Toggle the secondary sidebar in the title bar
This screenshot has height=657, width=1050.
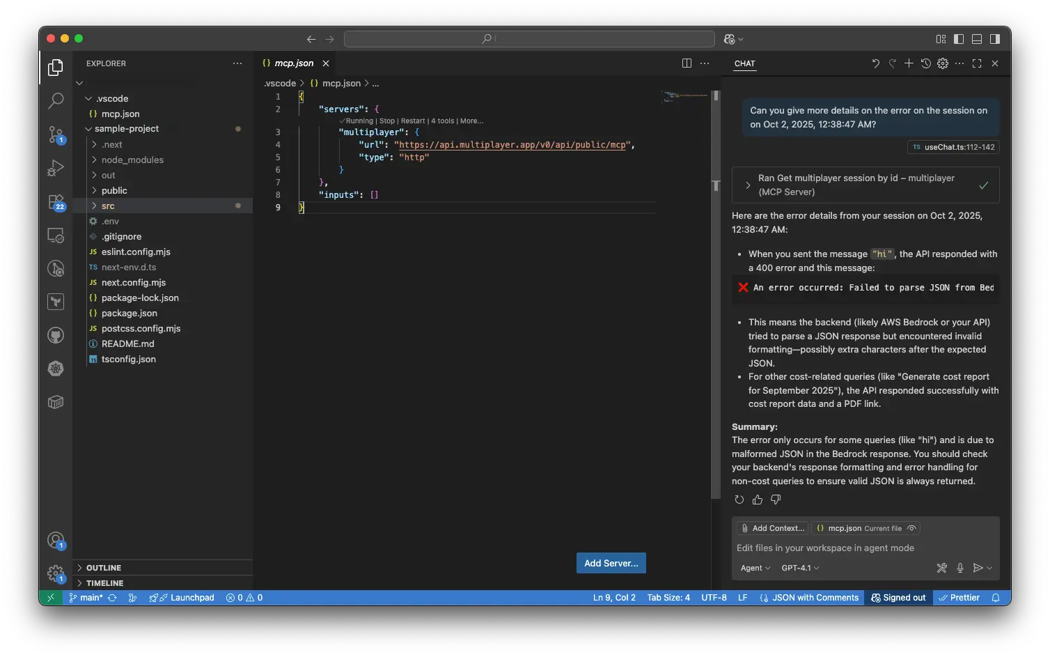click(x=994, y=39)
